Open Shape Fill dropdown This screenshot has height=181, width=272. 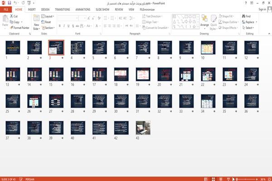226,16
